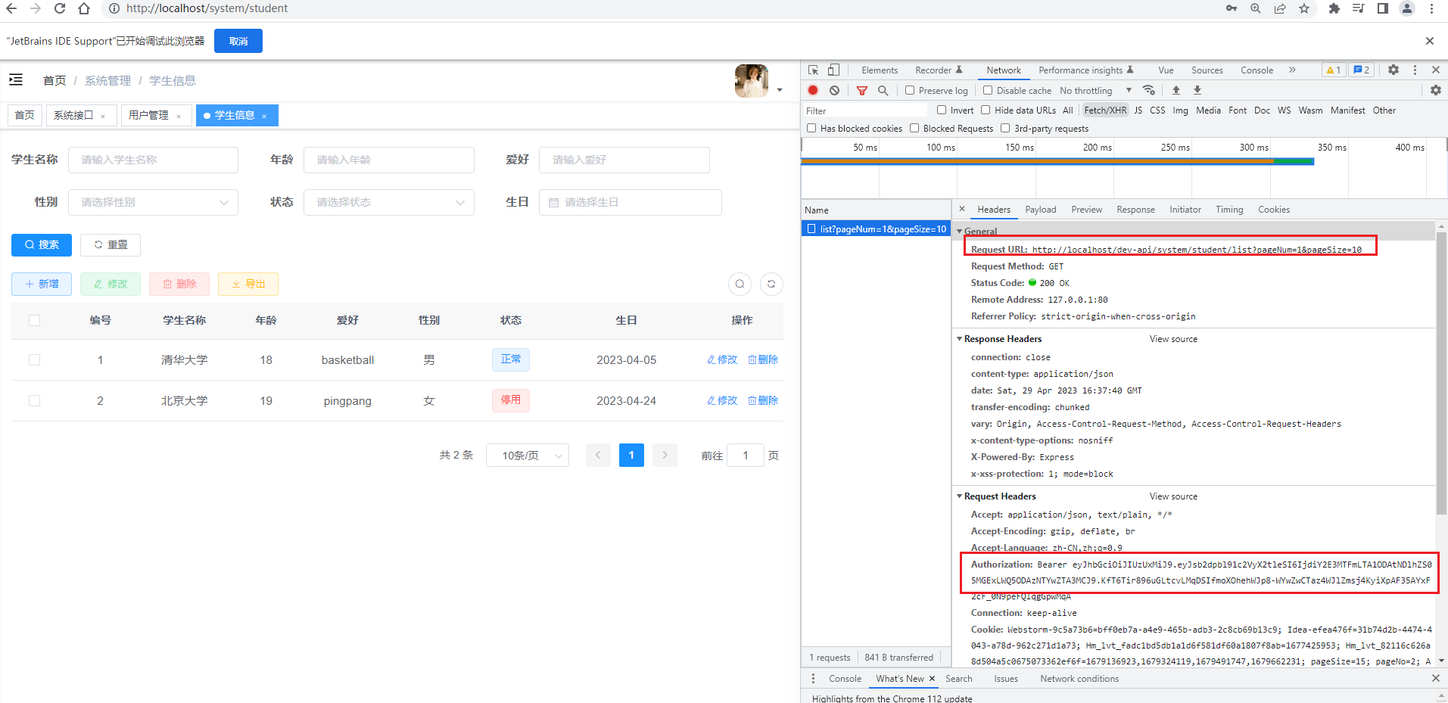Click 删除 link for 北京大学 row

coord(763,400)
